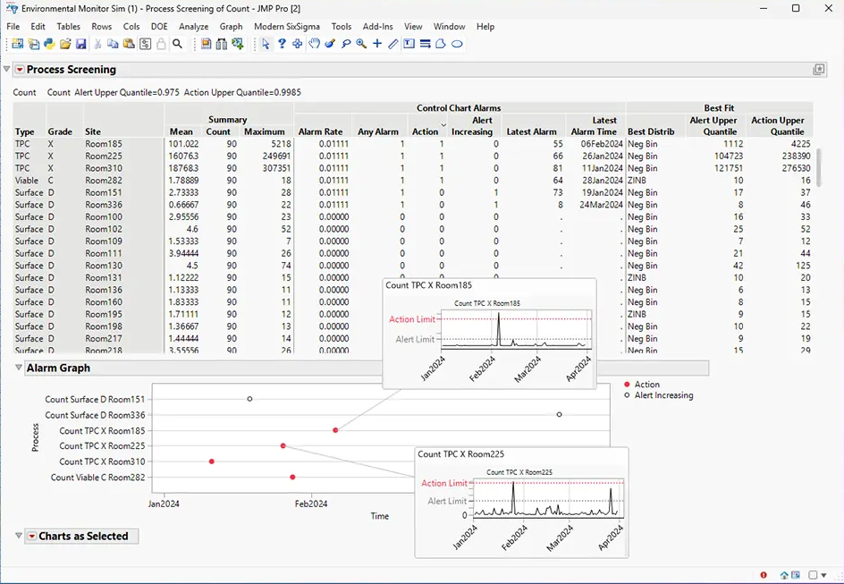The image size is (844, 584).
Task: Click the red error indicator in status bar
Action: coord(764,575)
